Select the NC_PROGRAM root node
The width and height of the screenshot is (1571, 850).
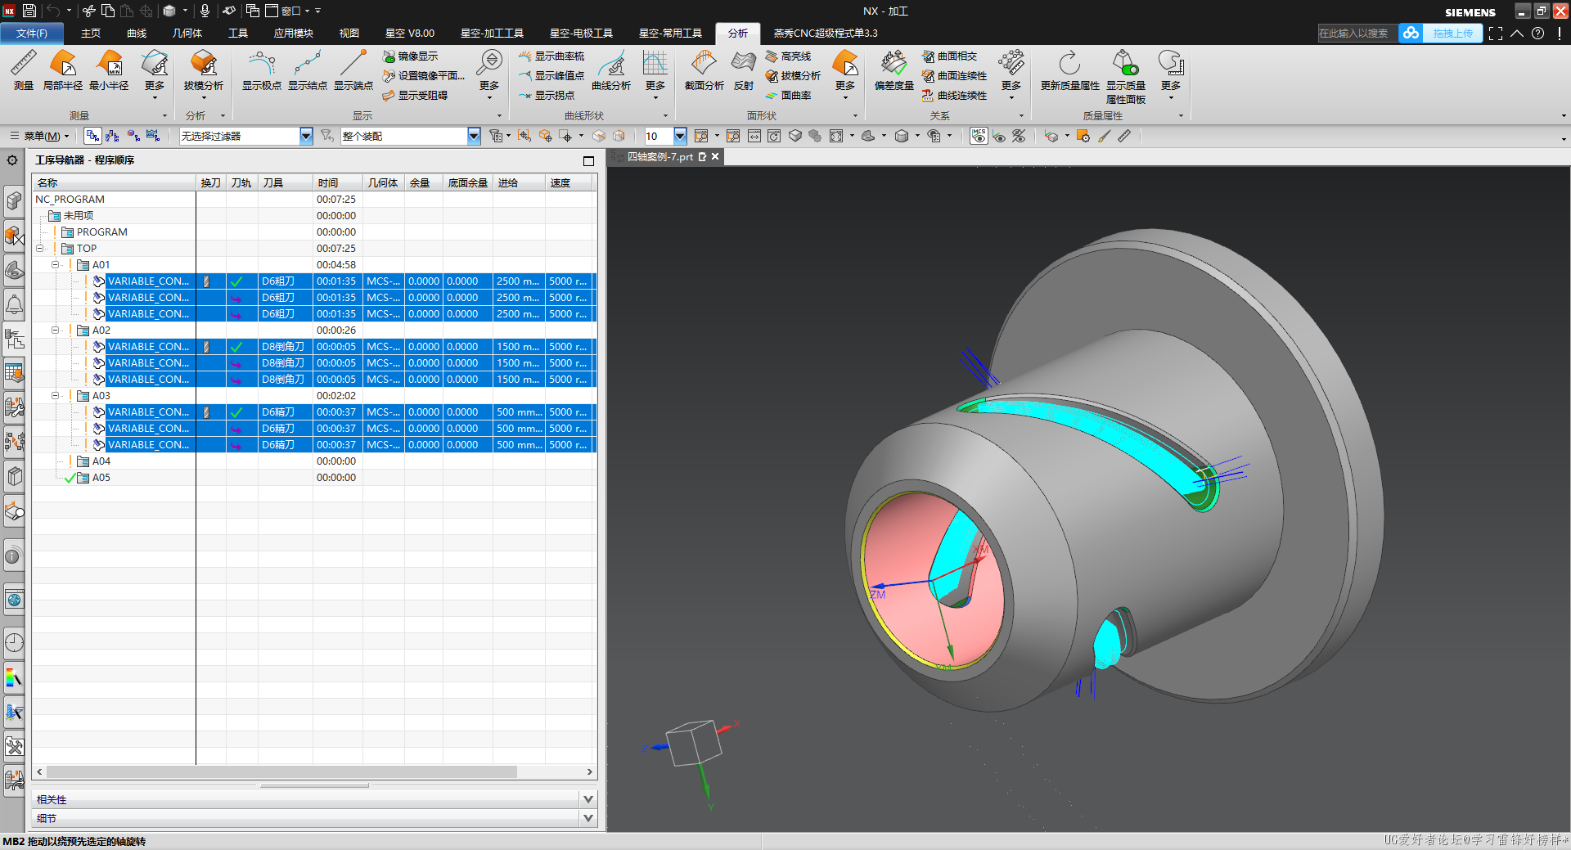pos(70,200)
